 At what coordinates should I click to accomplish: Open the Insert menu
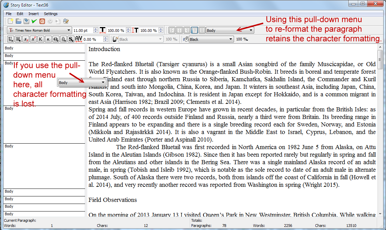click(x=34, y=14)
